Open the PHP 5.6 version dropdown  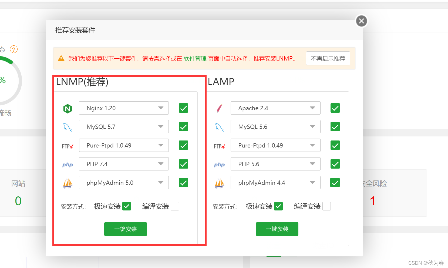point(275,164)
